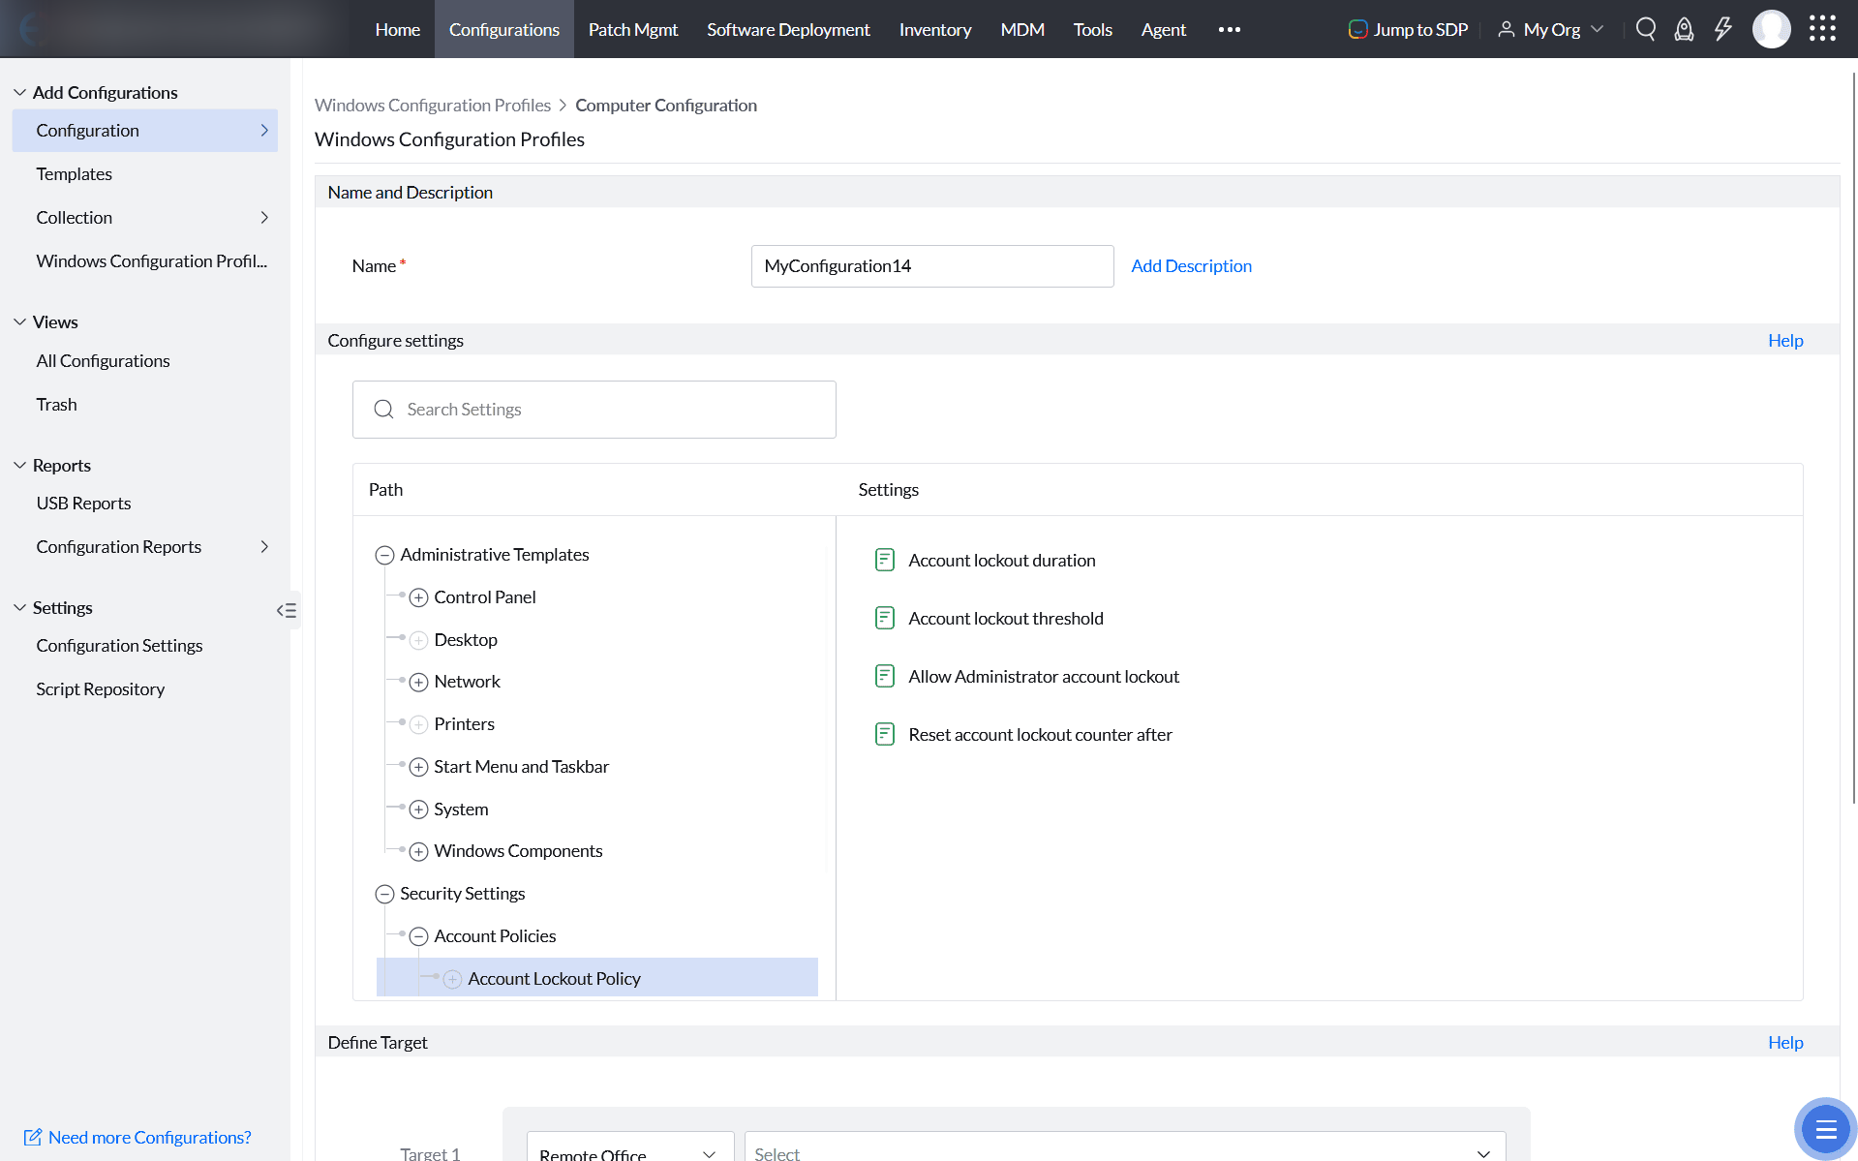Image resolution: width=1858 pixels, height=1161 pixels.
Task: Open the Software Deployment tab
Action: (x=788, y=29)
